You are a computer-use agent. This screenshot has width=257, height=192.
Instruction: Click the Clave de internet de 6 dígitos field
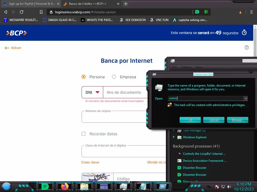point(124,151)
